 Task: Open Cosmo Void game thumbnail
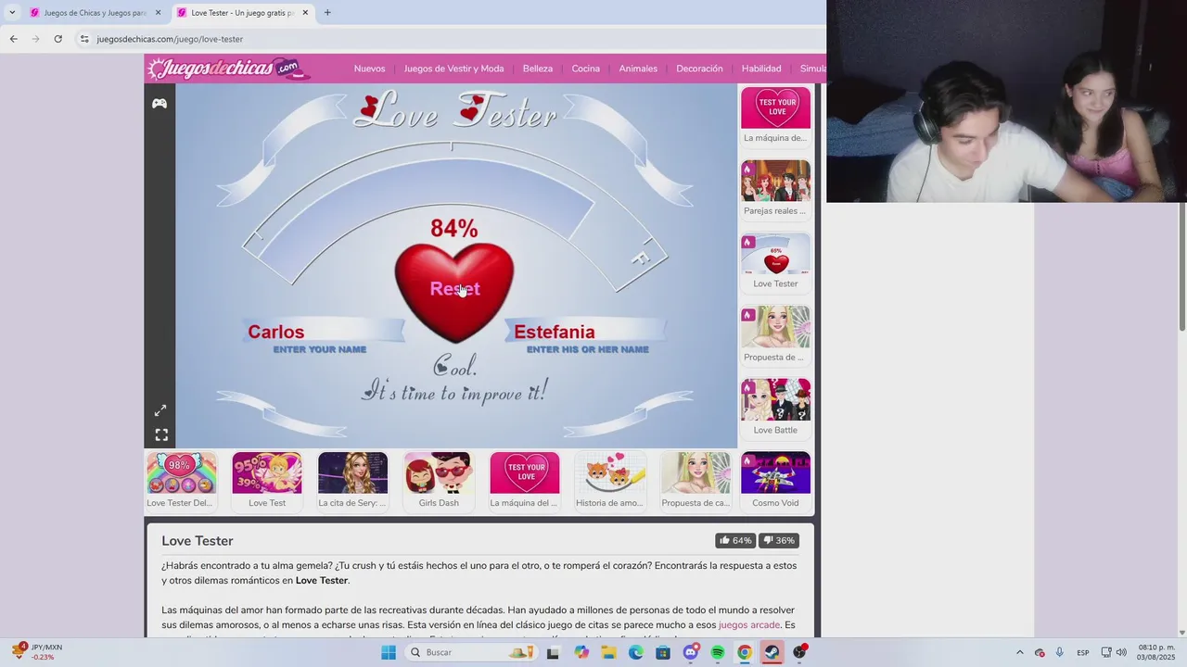(x=775, y=482)
